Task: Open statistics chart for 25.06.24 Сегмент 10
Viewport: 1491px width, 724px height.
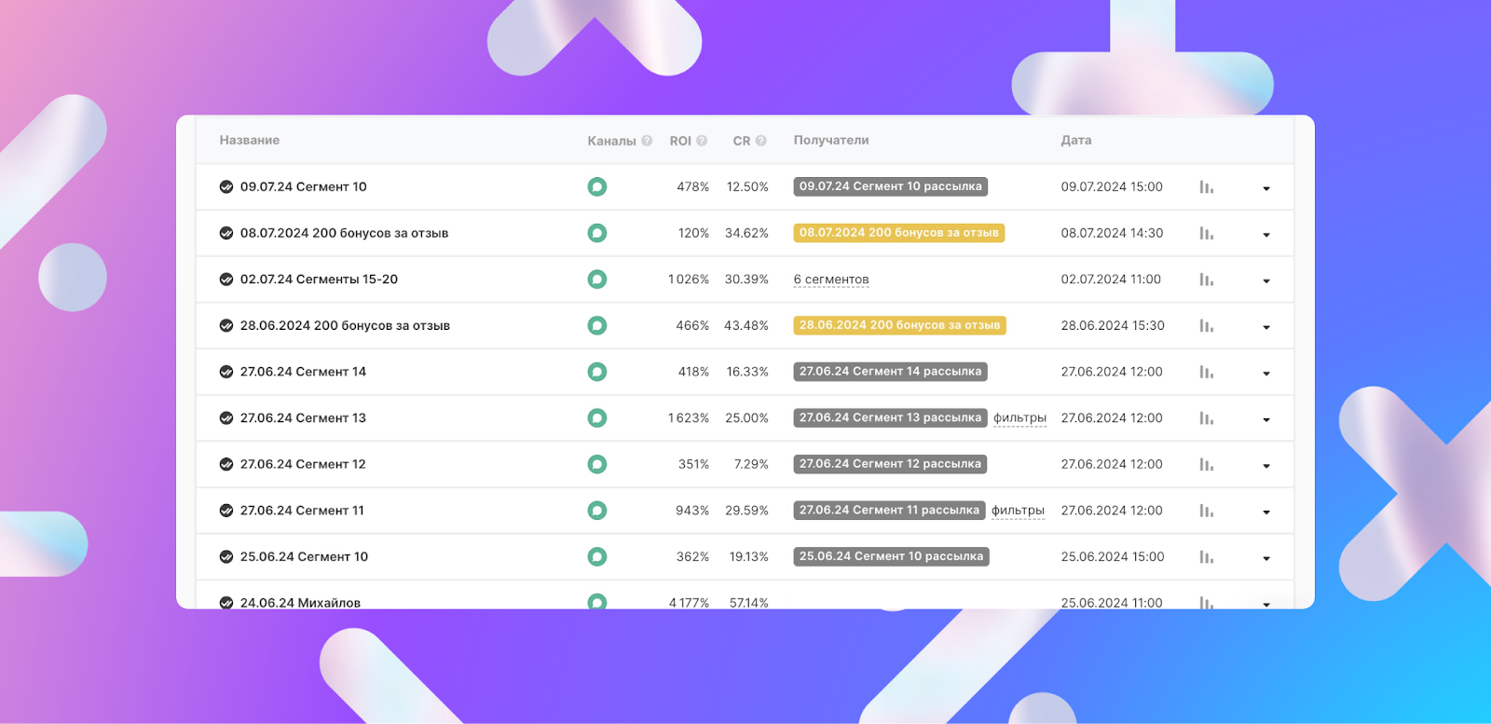Action: coord(1206,557)
